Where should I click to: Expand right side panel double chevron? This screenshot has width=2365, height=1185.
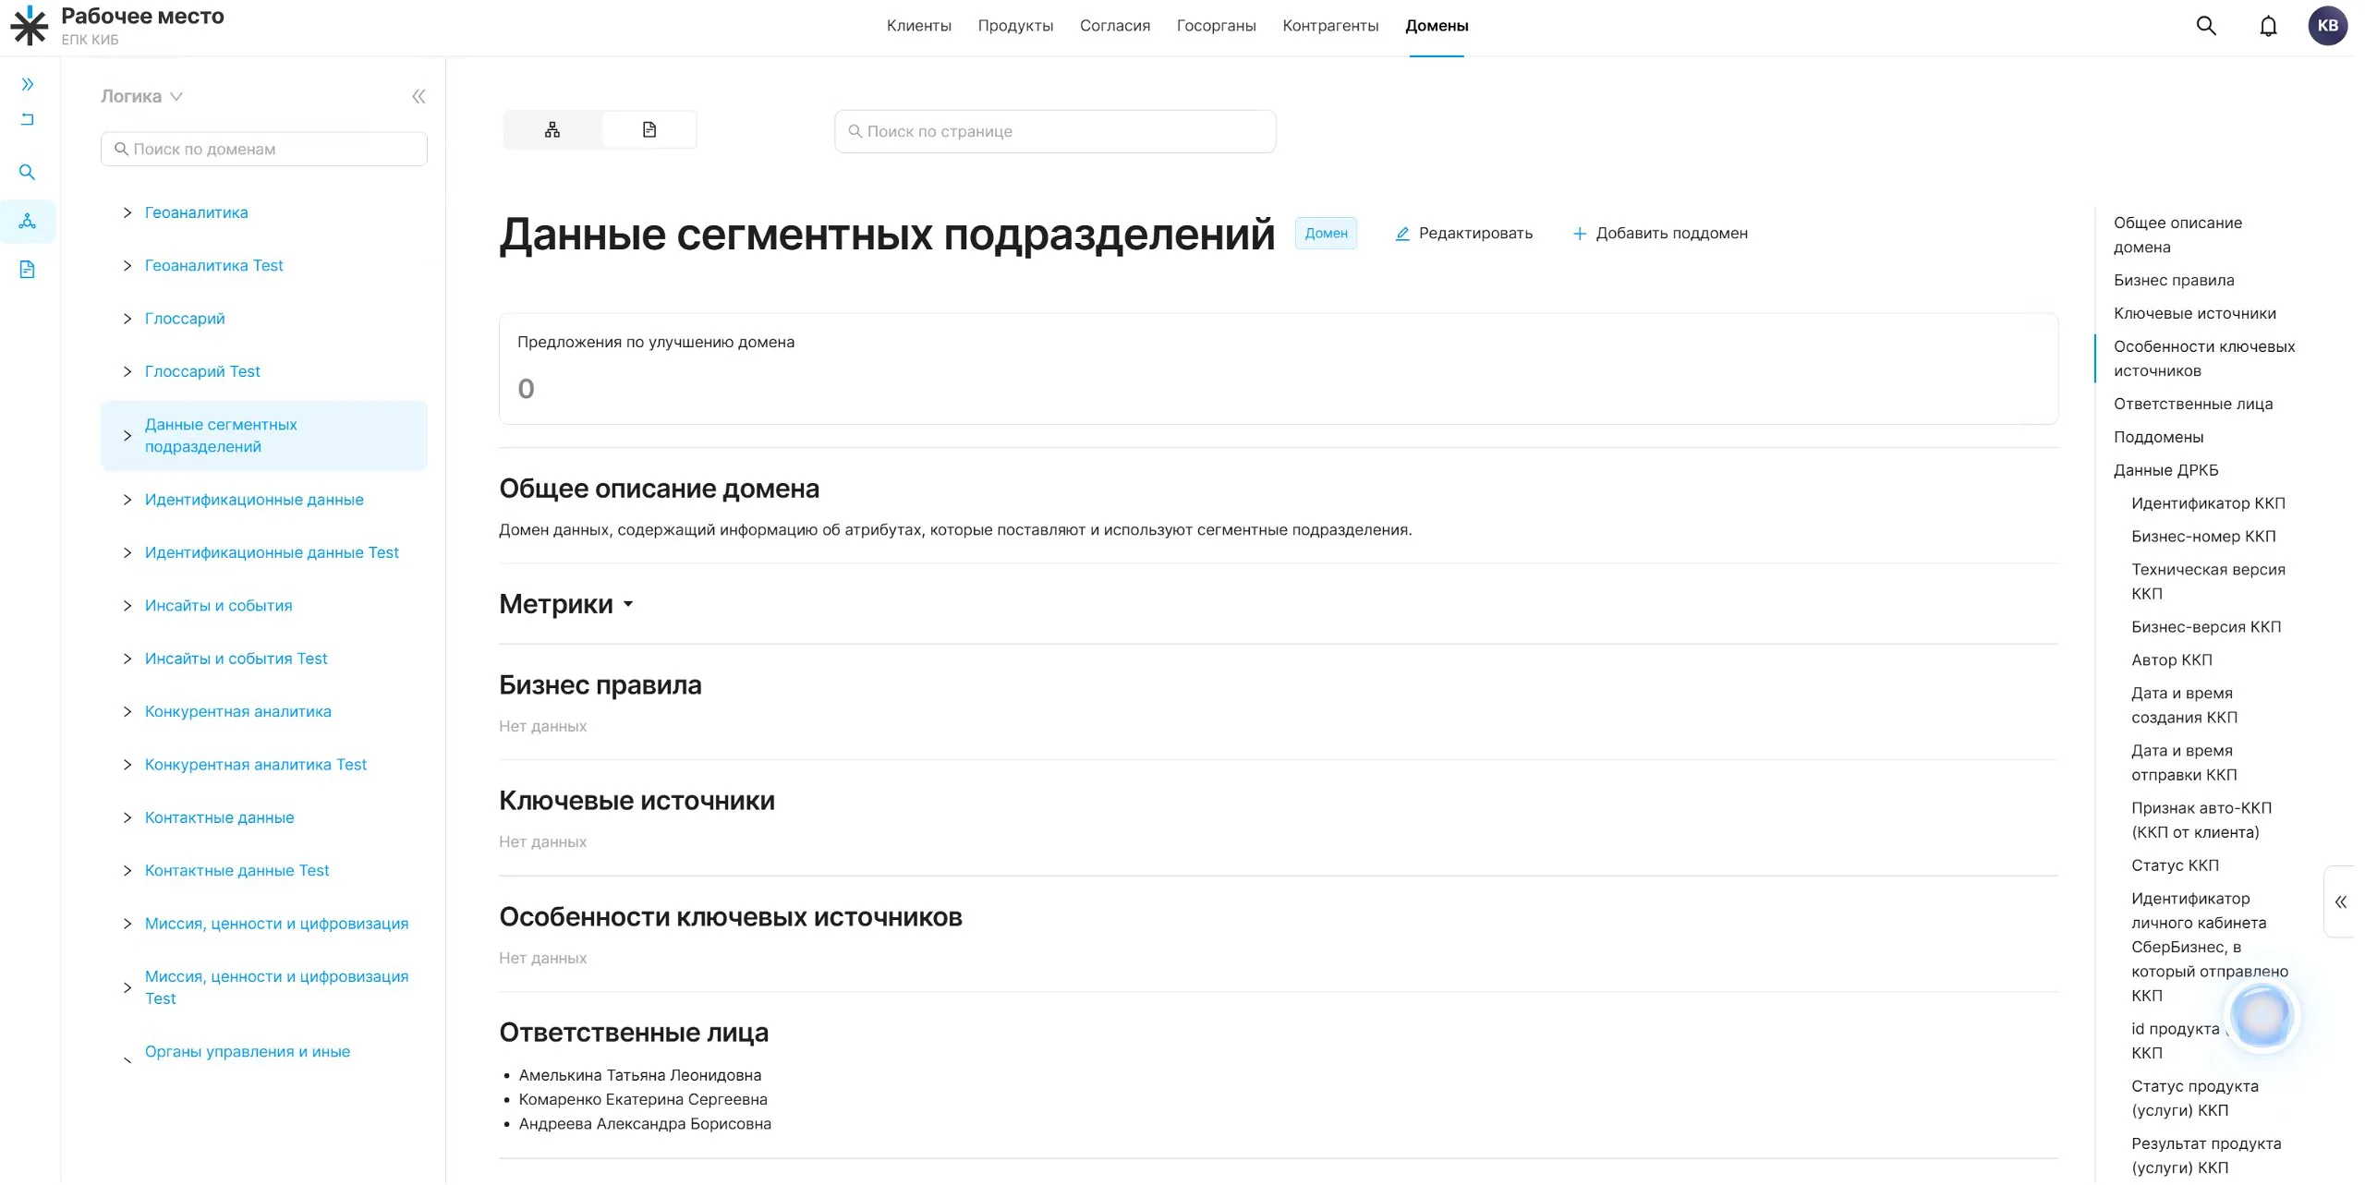pos(2340,902)
